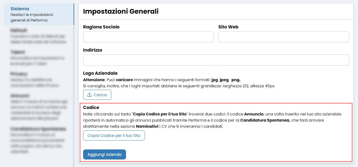Click the Sito Web input field
The image size is (358, 167).
tap(284, 37)
